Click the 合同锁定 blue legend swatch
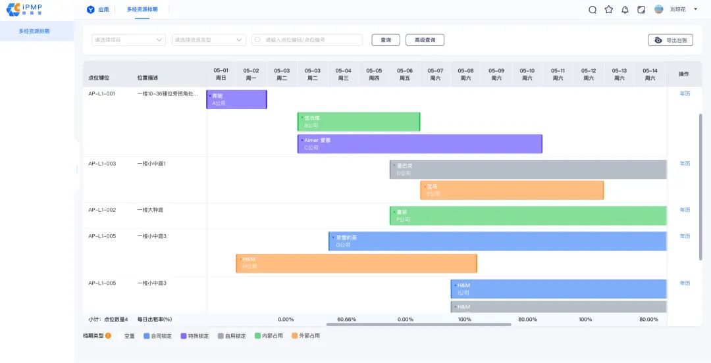This screenshot has height=363, width=711. [146, 335]
